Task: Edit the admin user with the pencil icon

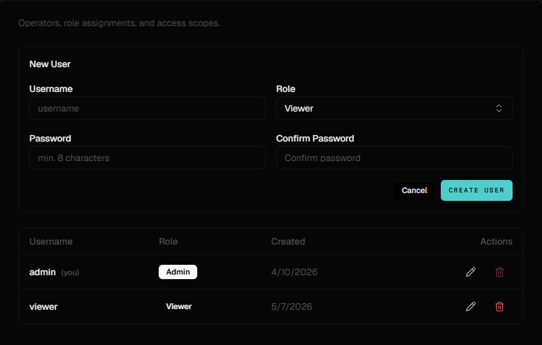Action: (470, 272)
